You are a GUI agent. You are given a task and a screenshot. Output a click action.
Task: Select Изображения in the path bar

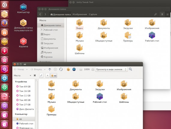79,14
